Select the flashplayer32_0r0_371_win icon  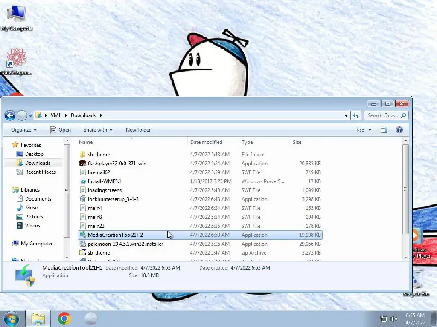click(82, 163)
